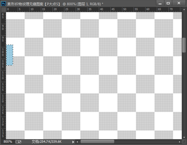The image size is (187, 145).
Task: Minimize the document window
Action: pyautogui.click(x=160, y=3)
